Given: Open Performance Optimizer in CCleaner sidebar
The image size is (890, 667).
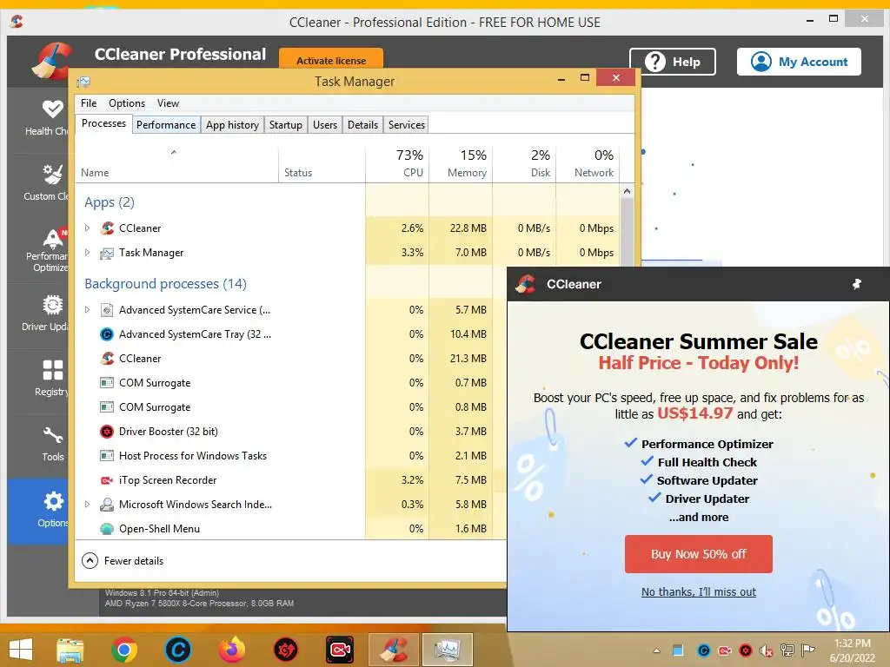Looking at the screenshot, I should point(38,249).
